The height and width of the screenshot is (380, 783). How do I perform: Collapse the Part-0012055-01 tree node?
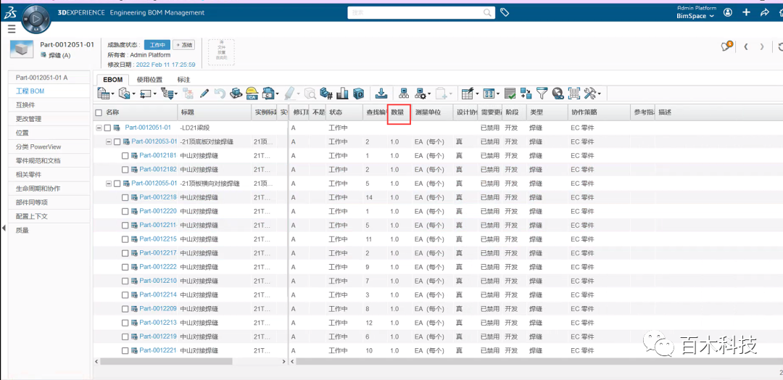[108, 183]
